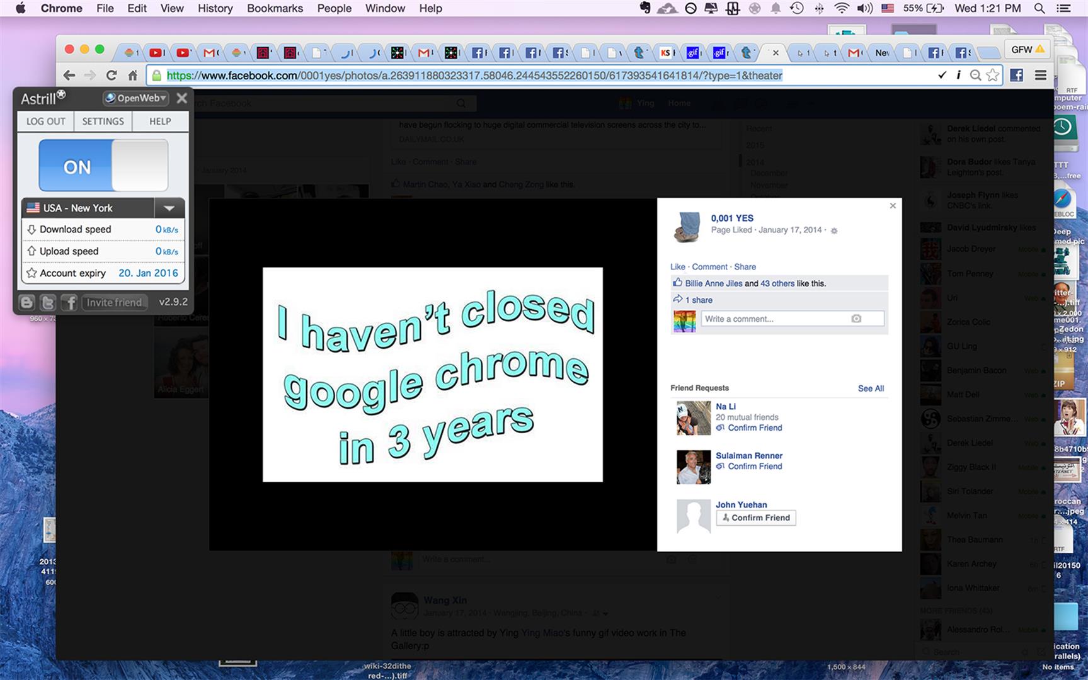Open the Apple menu

click(x=21, y=8)
